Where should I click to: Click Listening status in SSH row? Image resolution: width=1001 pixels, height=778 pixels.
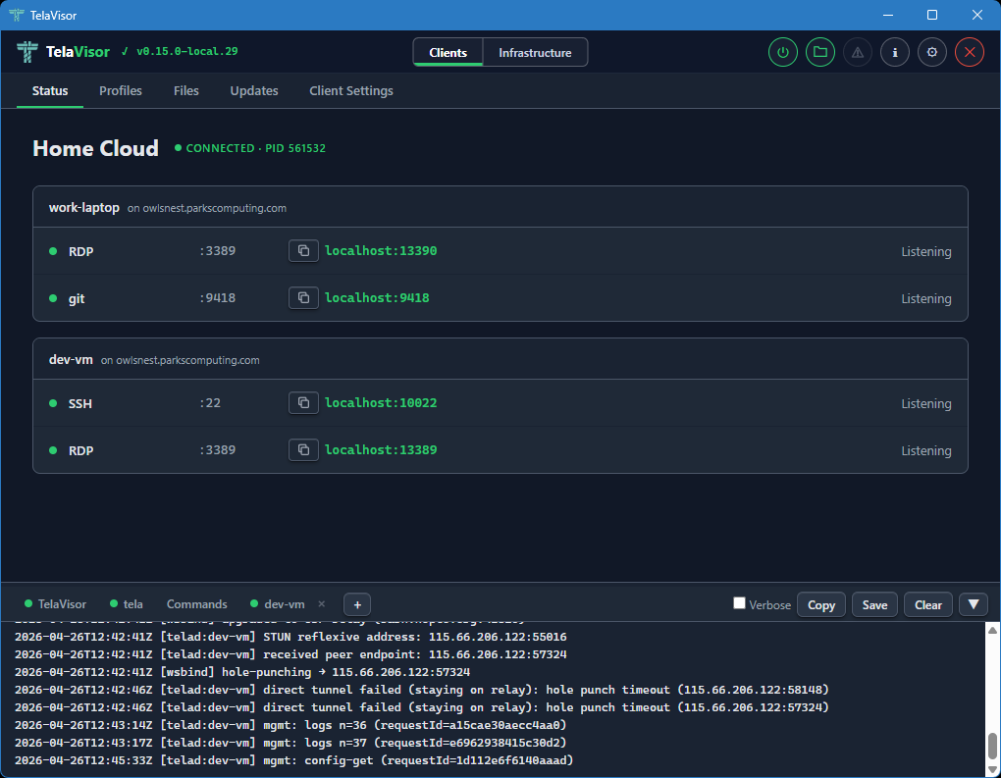925,403
